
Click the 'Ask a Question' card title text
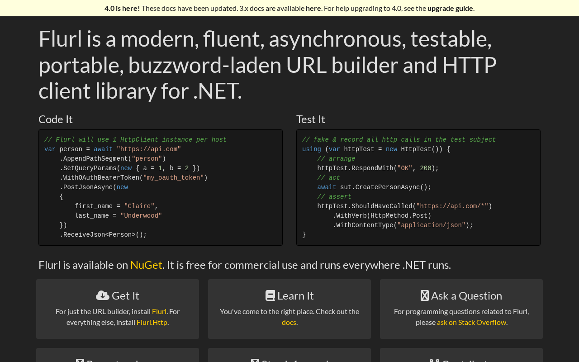[466, 296]
